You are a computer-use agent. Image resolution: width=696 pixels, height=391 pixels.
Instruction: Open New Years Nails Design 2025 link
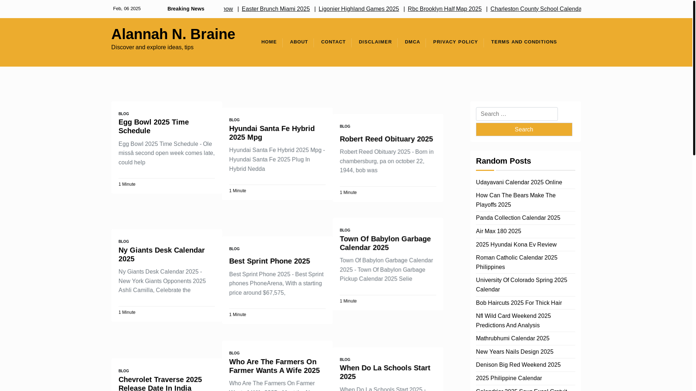[514, 352]
